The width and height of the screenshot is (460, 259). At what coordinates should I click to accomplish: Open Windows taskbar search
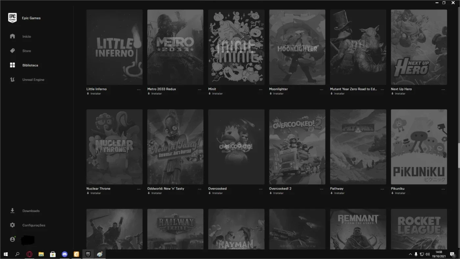[x=17, y=254]
